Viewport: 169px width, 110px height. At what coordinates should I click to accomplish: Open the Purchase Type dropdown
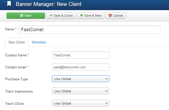[x=80, y=79]
